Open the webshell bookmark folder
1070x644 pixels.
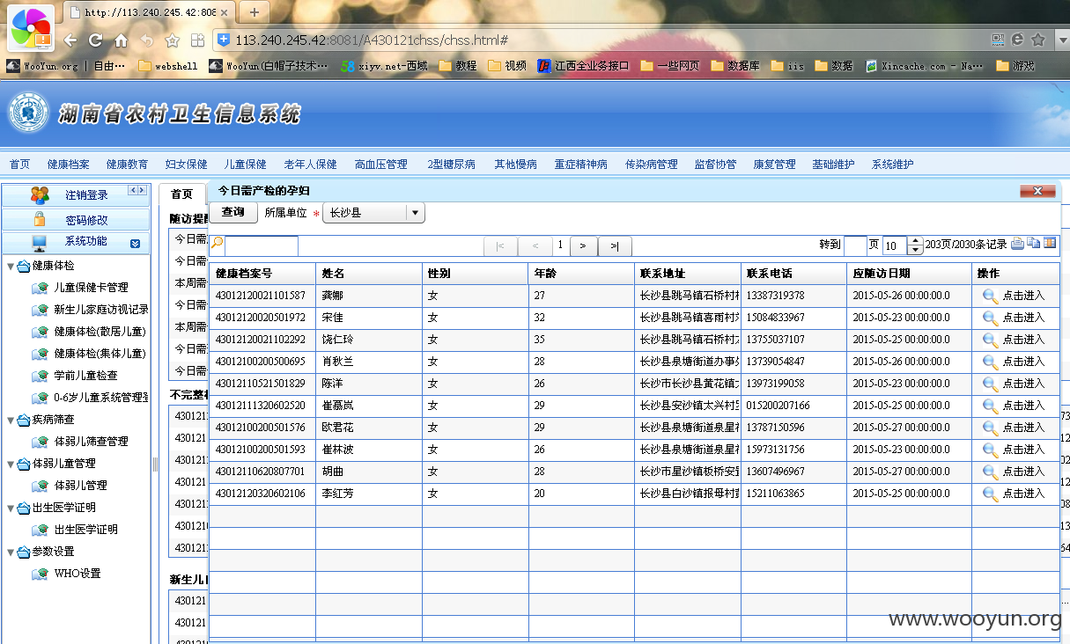pyautogui.click(x=166, y=65)
